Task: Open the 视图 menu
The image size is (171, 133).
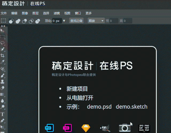Action: click(67, 13)
